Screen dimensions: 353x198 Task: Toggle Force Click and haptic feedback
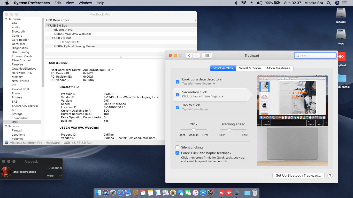click(x=177, y=153)
